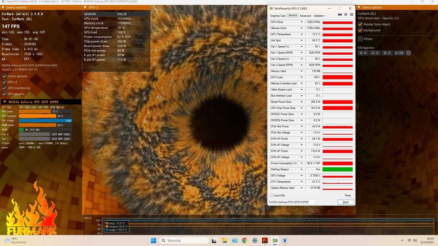
Task: Open the GPU Temperature sensor dropdown
Action: pos(301,34)
